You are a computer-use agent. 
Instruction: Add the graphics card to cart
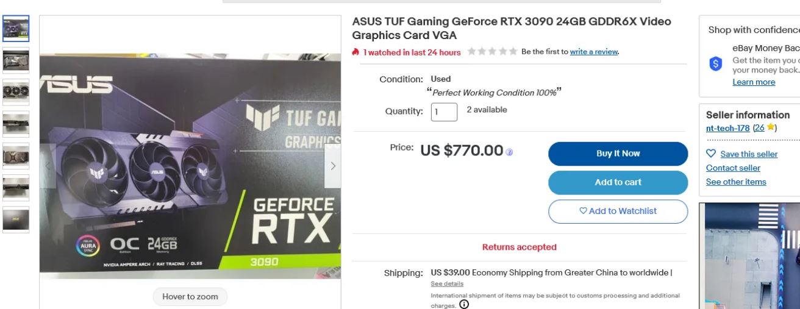pyautogui.click(x=618, y=182)
